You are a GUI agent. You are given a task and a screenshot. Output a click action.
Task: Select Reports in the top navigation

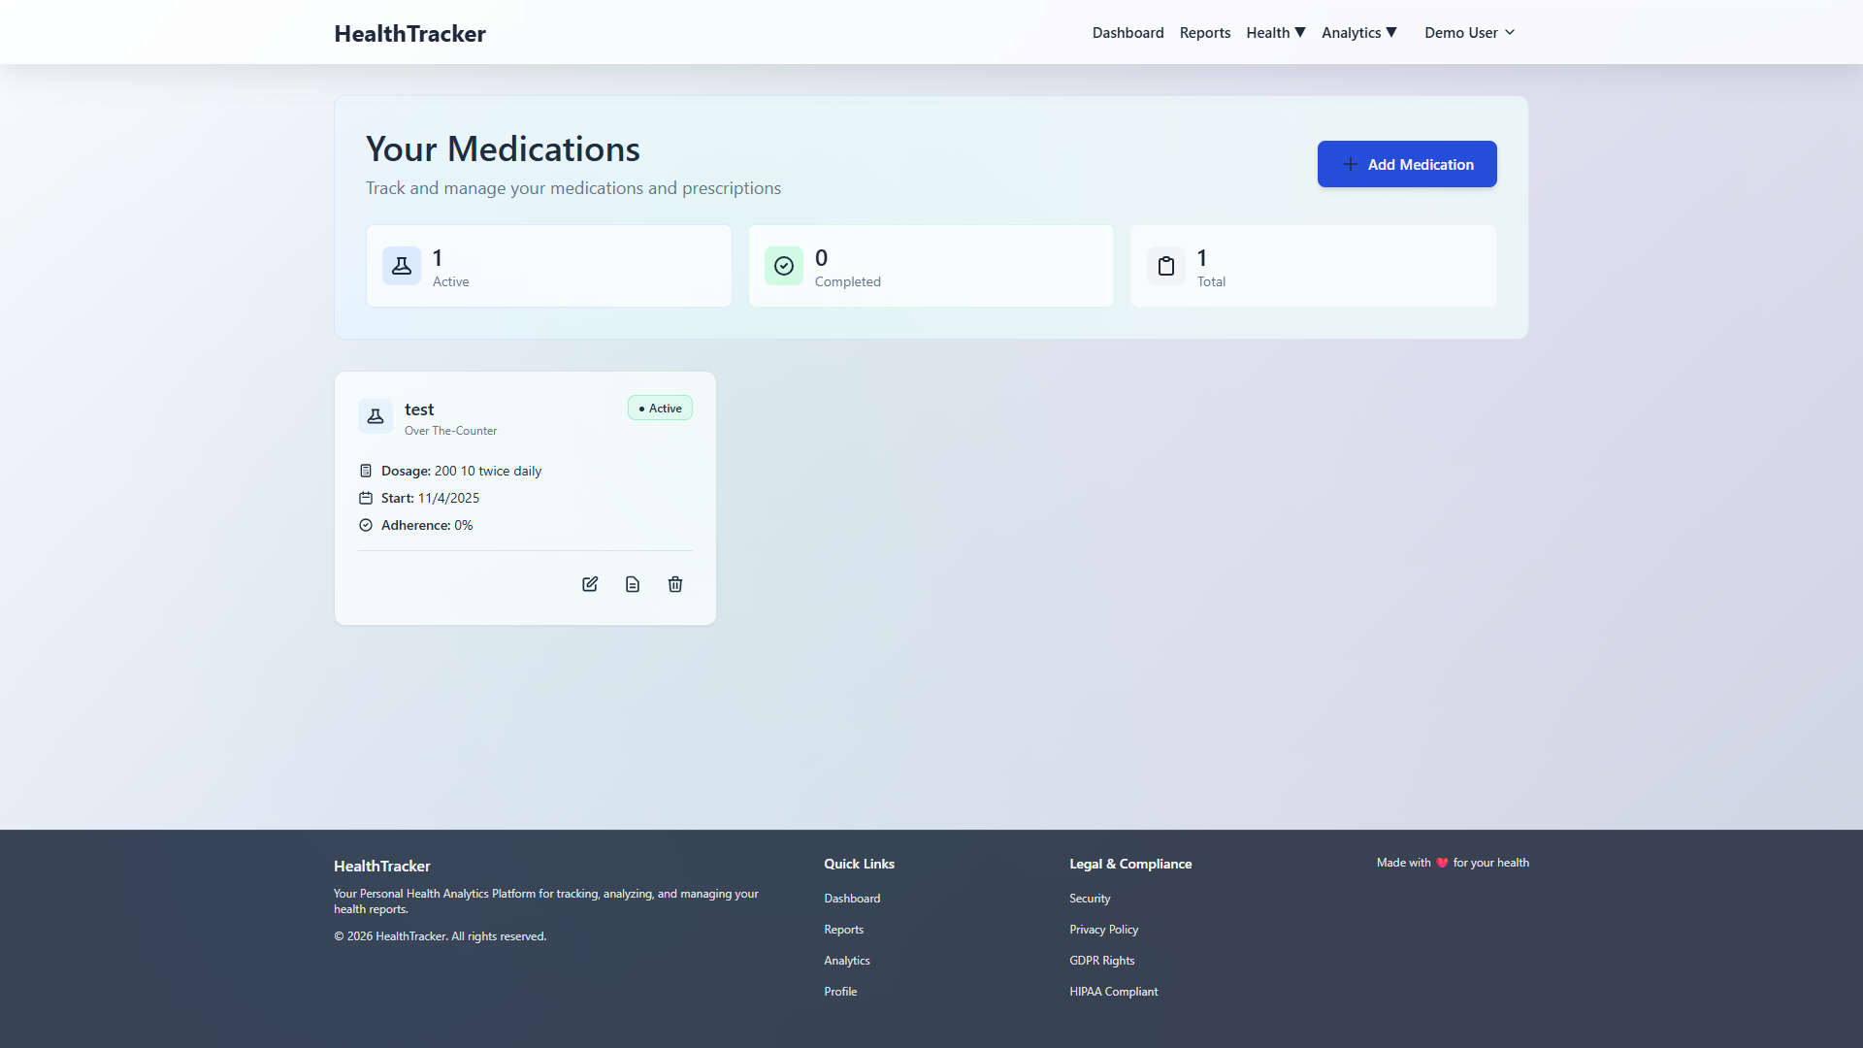coord(1204,32)
